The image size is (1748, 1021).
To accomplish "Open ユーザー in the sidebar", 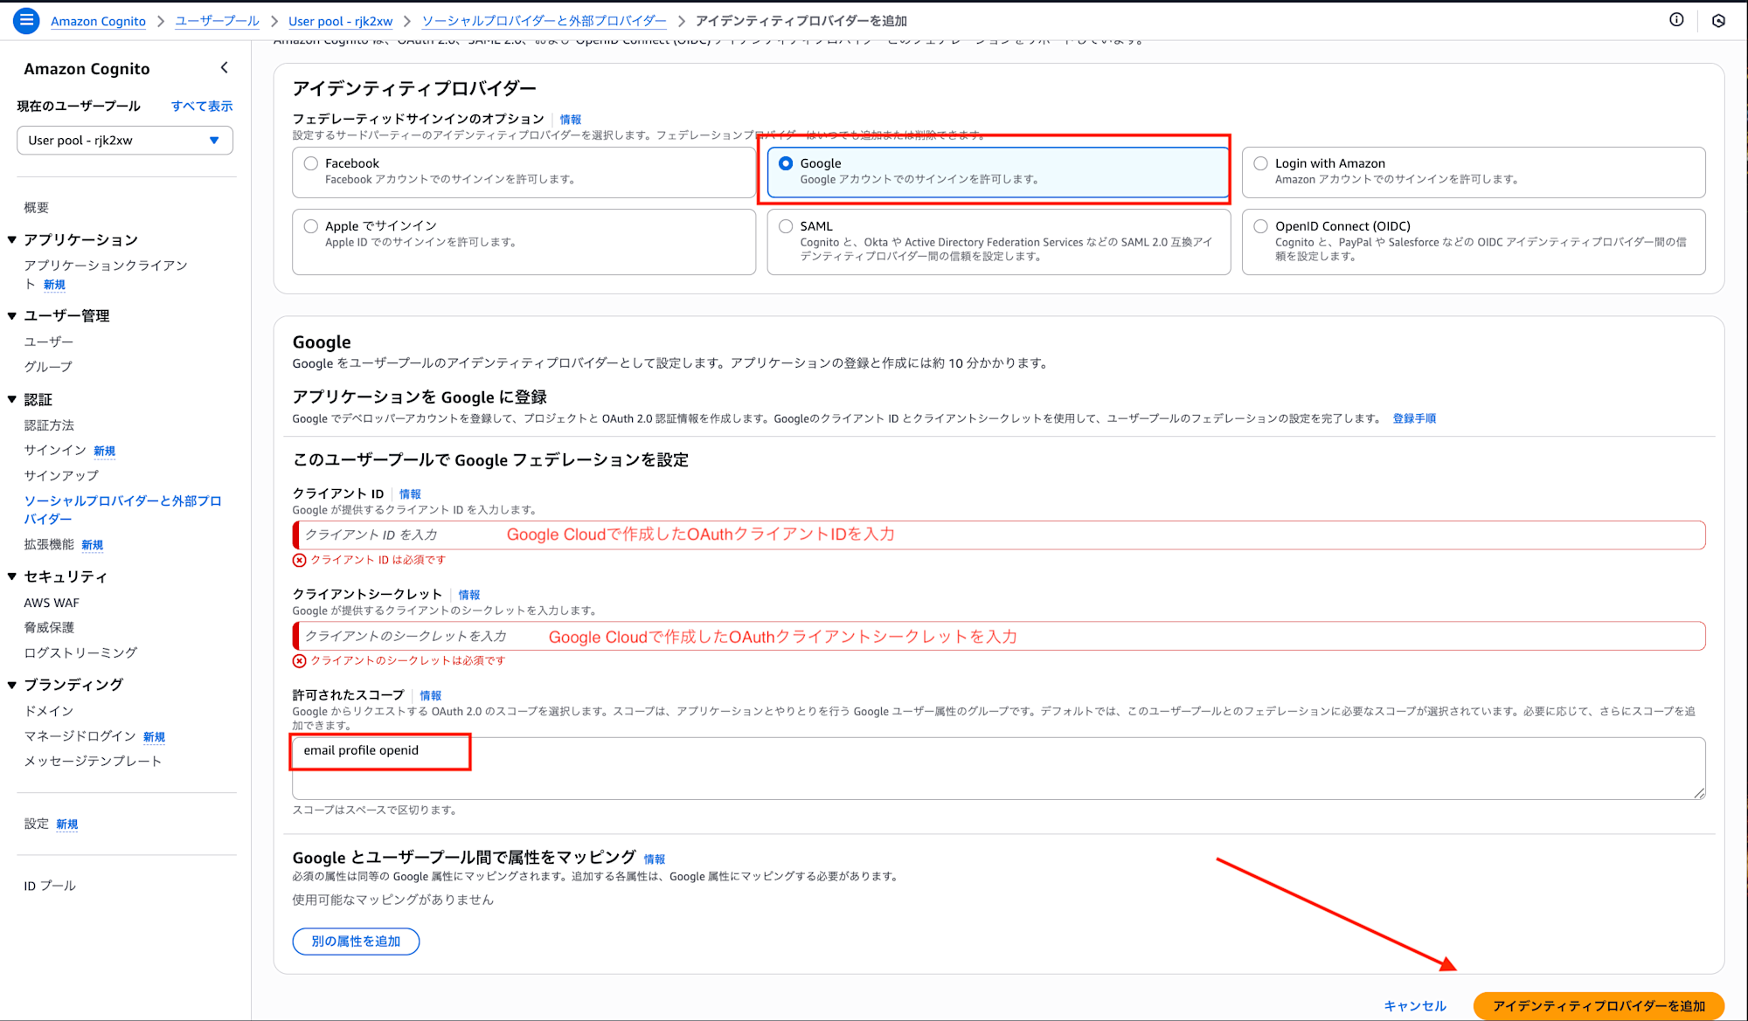I will tap(49, 341).
